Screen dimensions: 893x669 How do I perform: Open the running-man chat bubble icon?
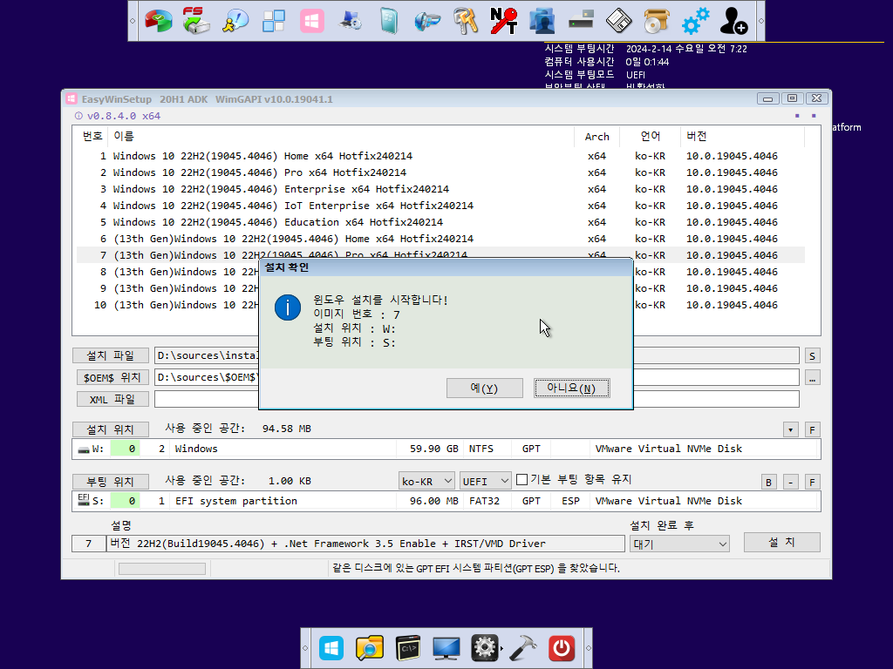(x=235, y=21)
